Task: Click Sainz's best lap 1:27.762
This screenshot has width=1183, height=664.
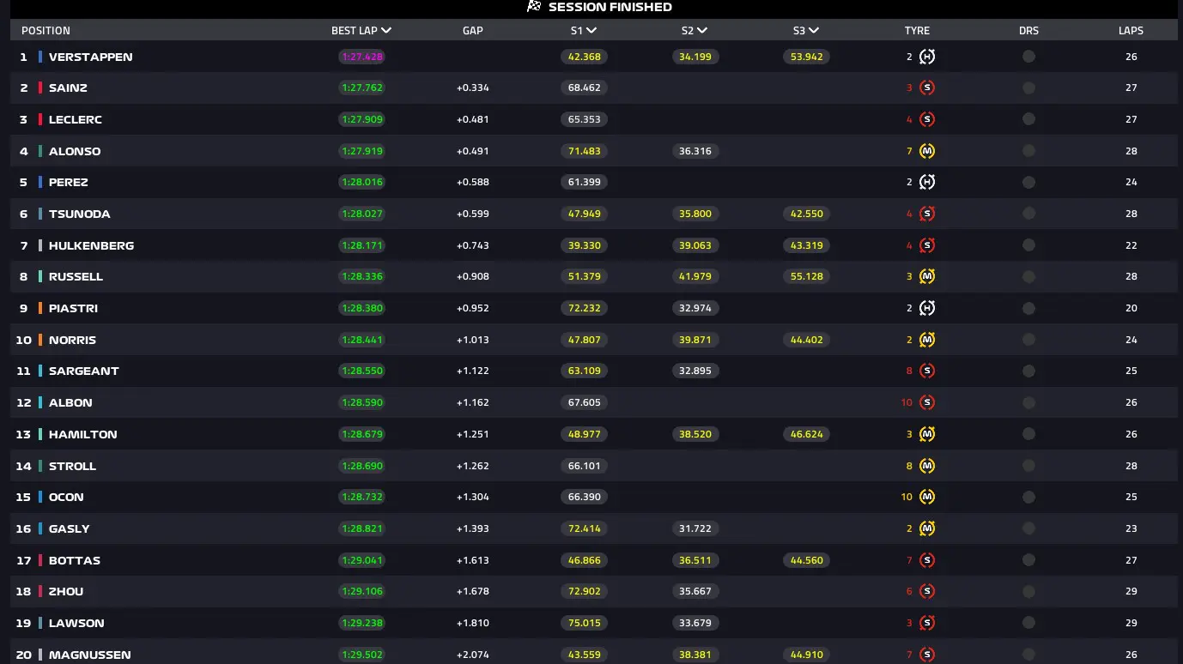Action: click(361, 88)
